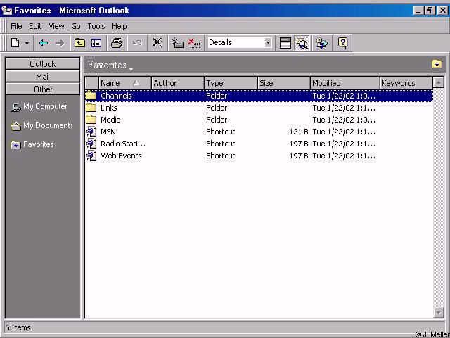
Task: Select the Other shortcuts group
Action: coord(42,89)
